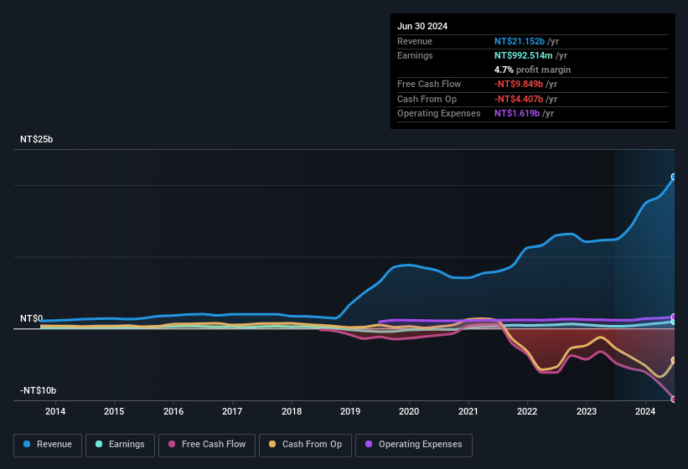This screenshot has width=688, height=469.
Task: Click the Cash From Op label in tooltip
Action: pyautogui.click(x=427, y=99)
